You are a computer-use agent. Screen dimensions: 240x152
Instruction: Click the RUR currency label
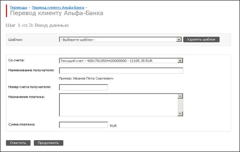click(x=113, y=126)
